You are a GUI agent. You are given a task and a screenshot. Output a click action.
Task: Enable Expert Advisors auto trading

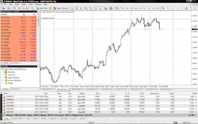tap(61, 8)
